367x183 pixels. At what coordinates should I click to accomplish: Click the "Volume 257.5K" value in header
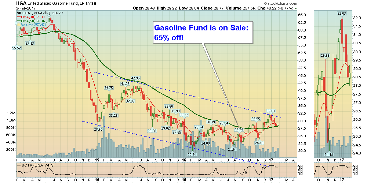pyautogui.click(x=241, y=8)
